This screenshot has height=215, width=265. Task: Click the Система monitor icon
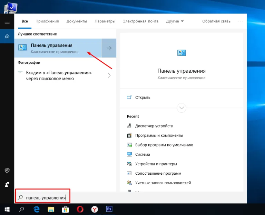[129, 154]
